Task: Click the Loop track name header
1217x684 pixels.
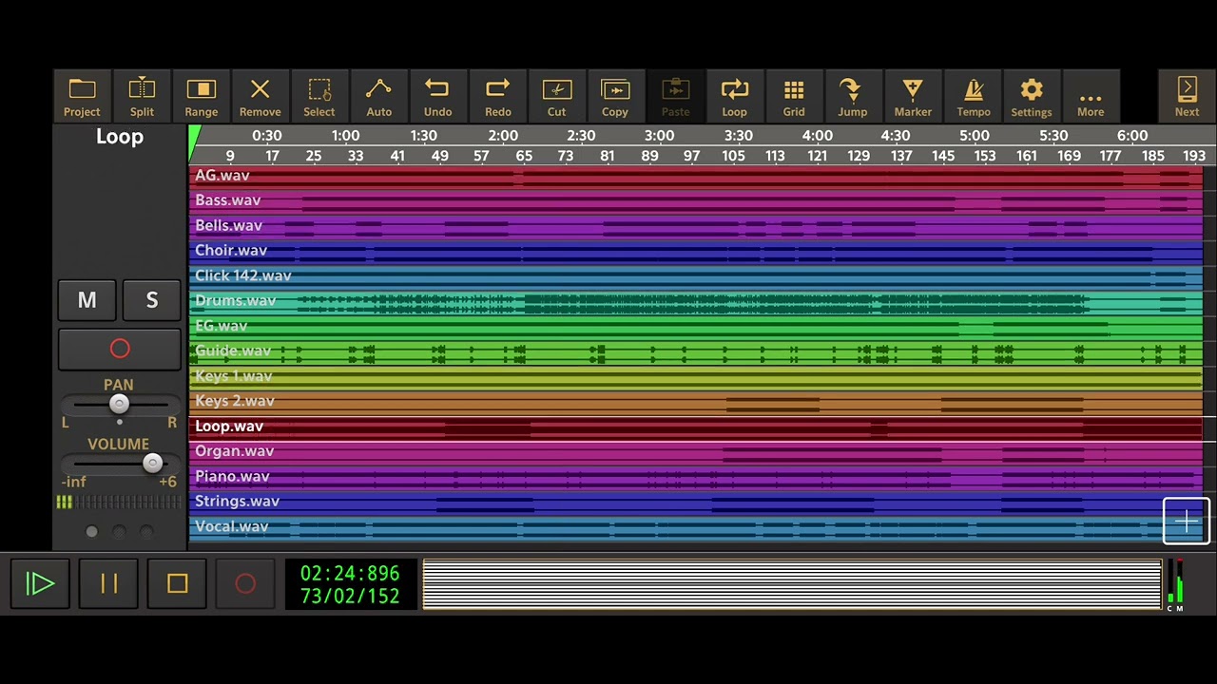Action: pyautogui.click(x=120, y=137)
